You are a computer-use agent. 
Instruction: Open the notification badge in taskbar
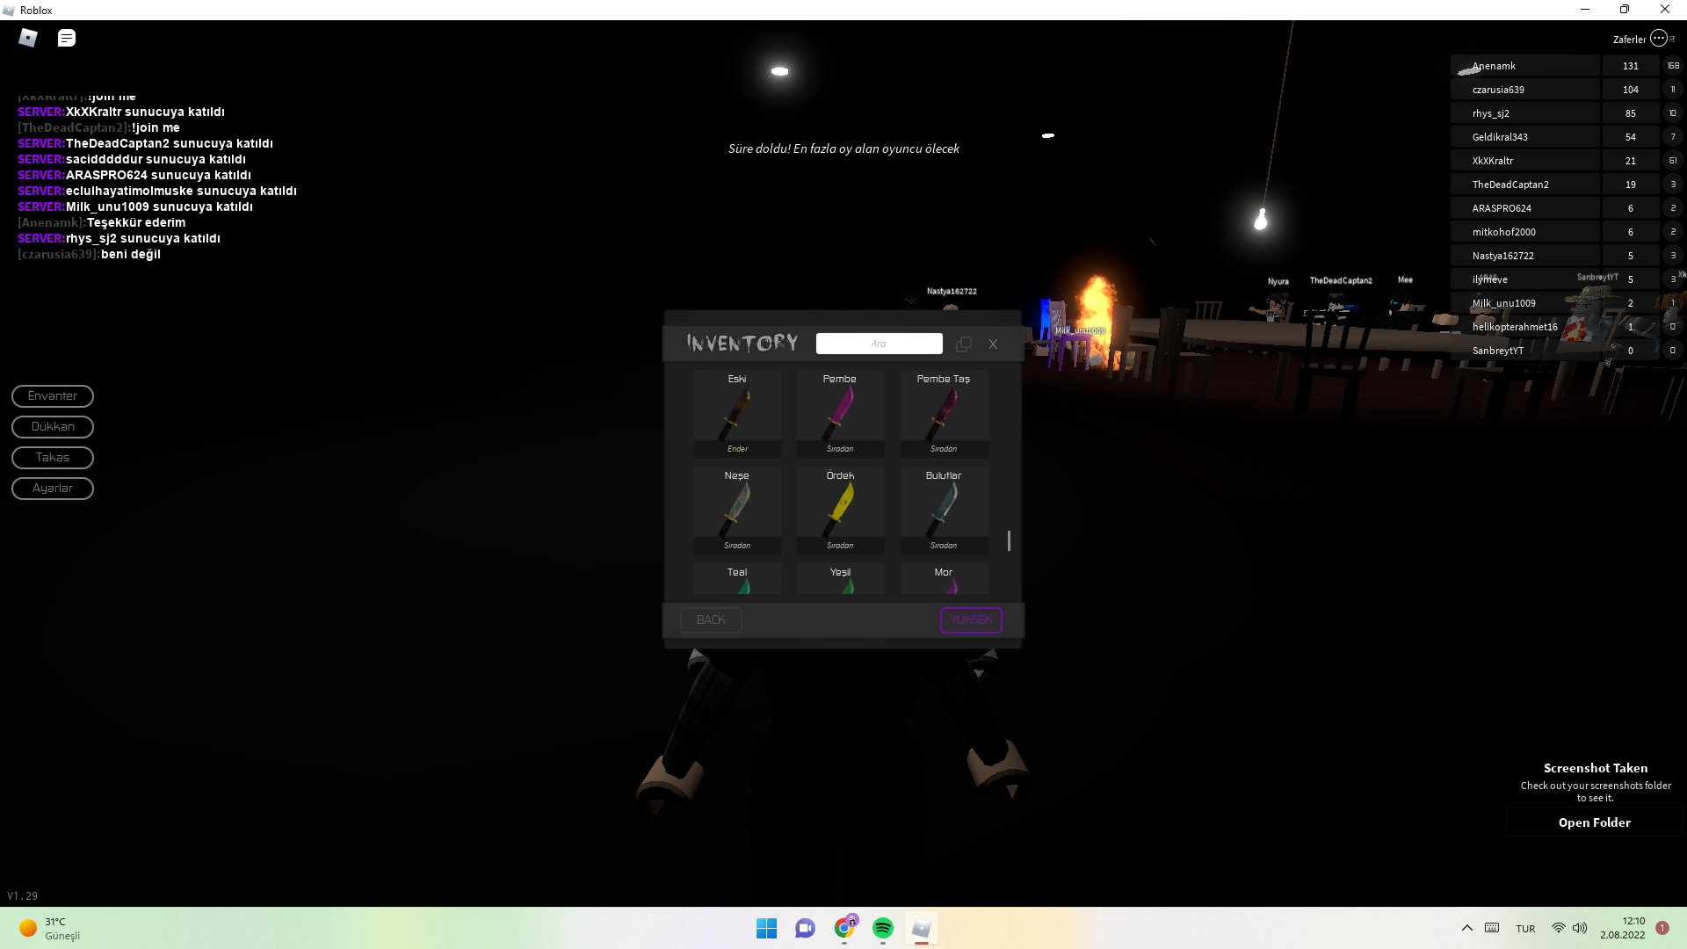(1662, 929)
